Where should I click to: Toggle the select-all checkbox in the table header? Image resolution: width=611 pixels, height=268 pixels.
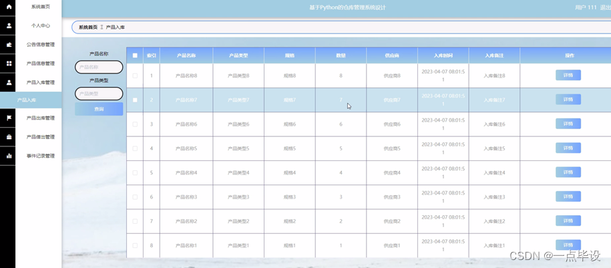(x=135, y=55)
